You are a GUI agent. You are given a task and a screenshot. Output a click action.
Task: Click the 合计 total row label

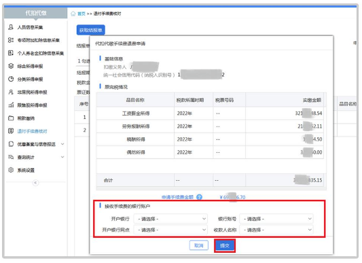(108, 180)
